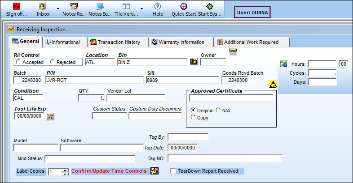Check the TearDown Report Received checkbox
Image resolution: width=353 pixels, height=183 pixels.
pyautogui.click(x=173, y=171)
